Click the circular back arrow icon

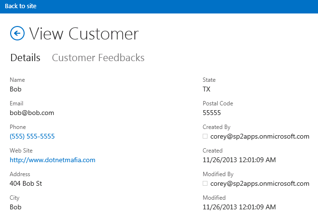[x=17, y=33]
